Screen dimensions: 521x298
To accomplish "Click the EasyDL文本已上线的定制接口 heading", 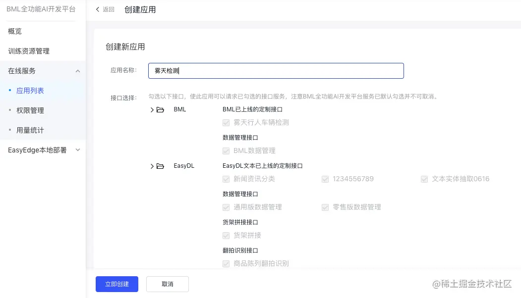I will pos(263,166).
